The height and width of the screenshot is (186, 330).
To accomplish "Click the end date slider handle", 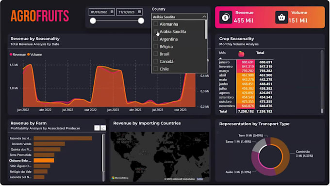I will click(x=141, y=21).
